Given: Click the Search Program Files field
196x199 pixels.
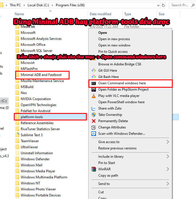Looking at the screenshot, I should pos(182,5).
